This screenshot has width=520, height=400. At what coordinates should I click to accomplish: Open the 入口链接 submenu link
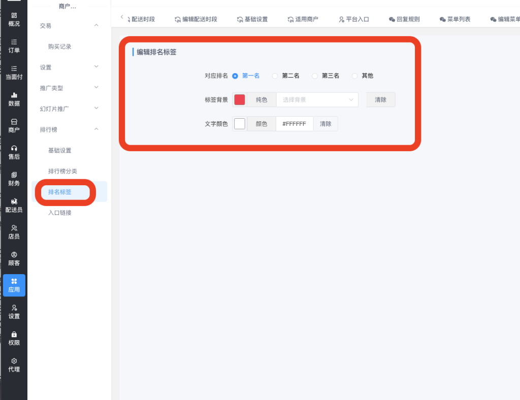point(60,213)
